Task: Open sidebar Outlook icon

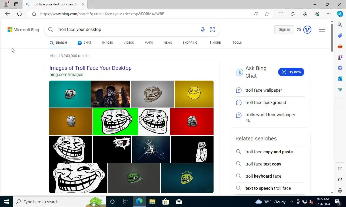Action: point(340,79)
